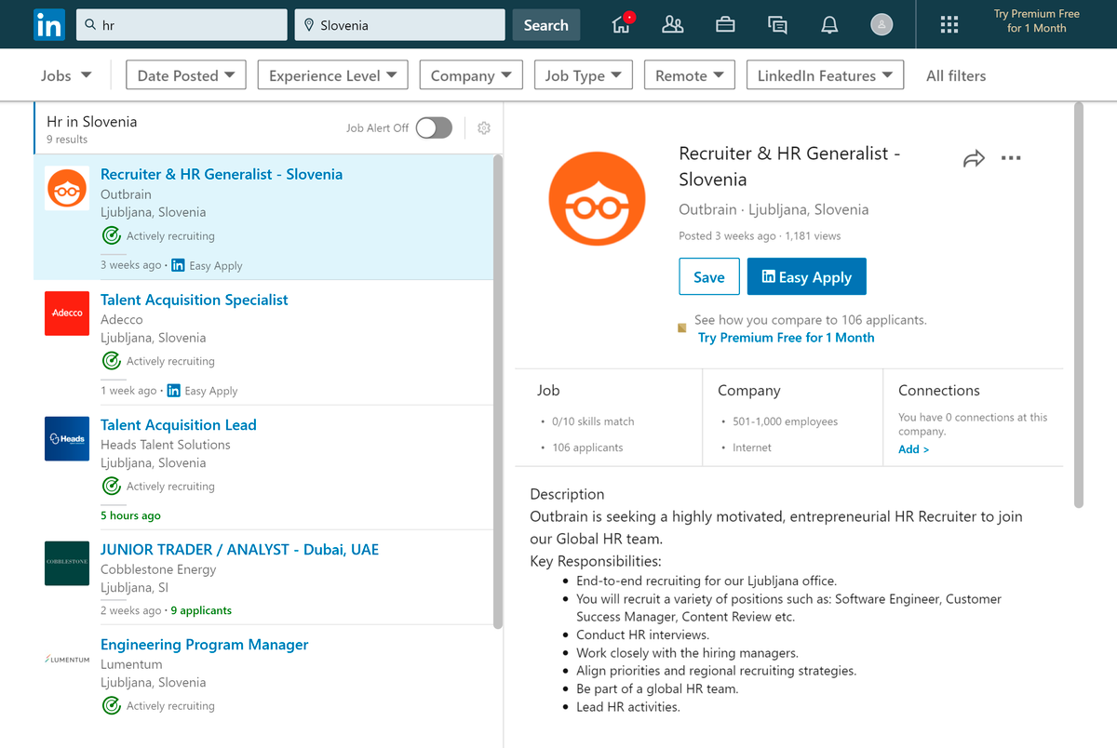Click the Heads Talent Solutions logo

67,438
